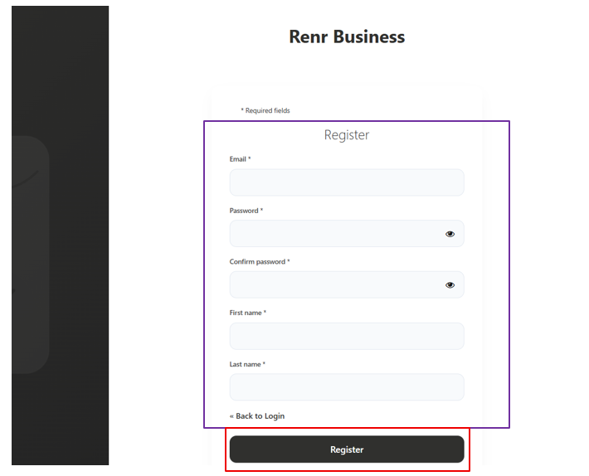Click the arrow before Back to Login
Image resolution: width=589 pixels, height=476 pixels.
[231, 416]
